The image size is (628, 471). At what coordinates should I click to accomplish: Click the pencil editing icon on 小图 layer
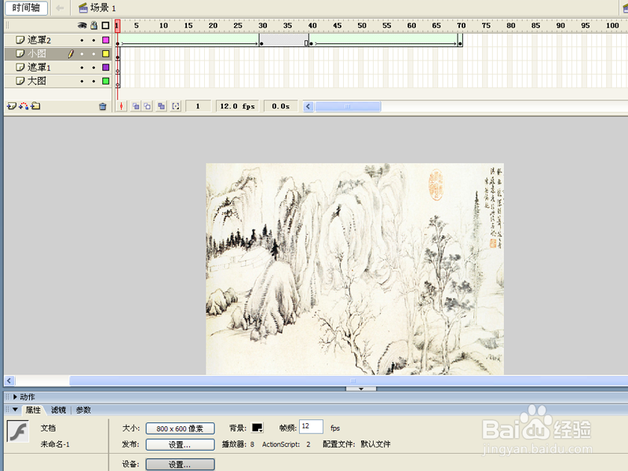pos(71,53)
